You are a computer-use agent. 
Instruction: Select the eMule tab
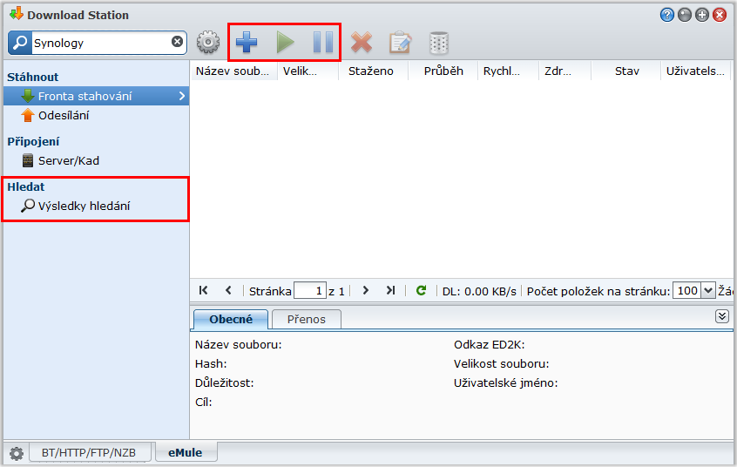pyautogui.click(x=186, y=452)
